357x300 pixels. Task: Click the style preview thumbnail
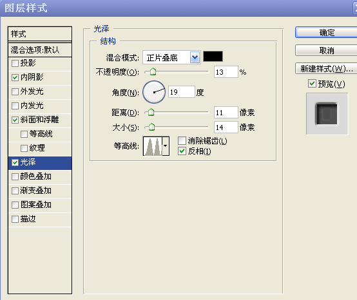pos(327,114)
